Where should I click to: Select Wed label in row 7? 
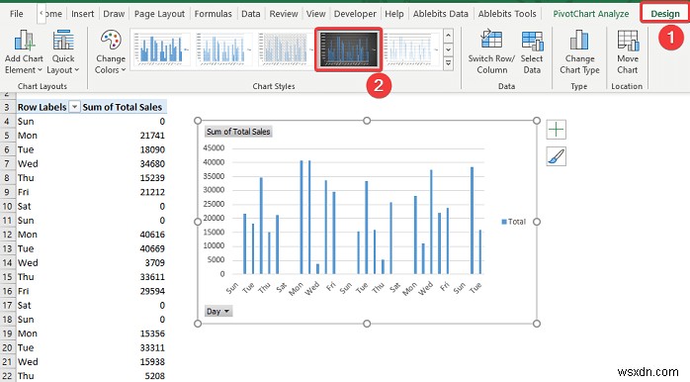click(28, 163)
